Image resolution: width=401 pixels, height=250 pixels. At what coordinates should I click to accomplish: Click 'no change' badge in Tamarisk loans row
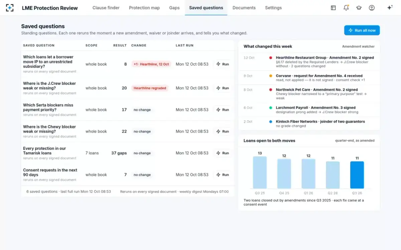142,153
